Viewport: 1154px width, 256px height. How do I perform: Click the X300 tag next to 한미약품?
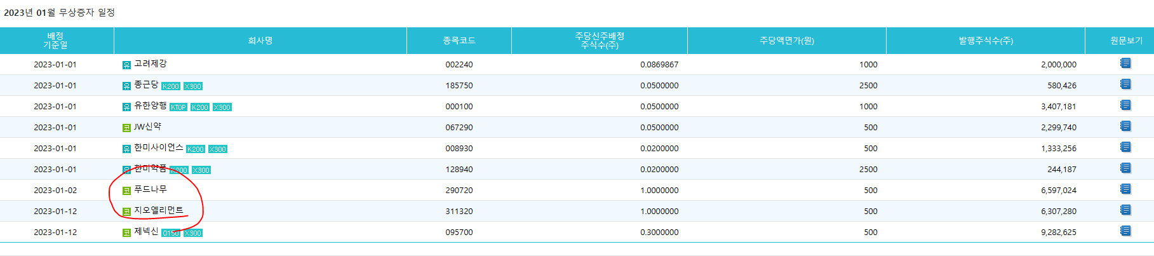pyautogui.click(x=201, y=170)
